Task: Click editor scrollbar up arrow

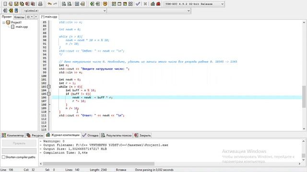Action: click(304, 22)
